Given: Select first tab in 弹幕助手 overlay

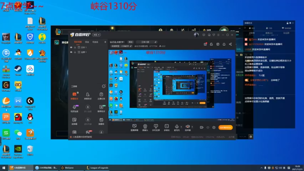Looking at the screenshot, I should (252, 33).
